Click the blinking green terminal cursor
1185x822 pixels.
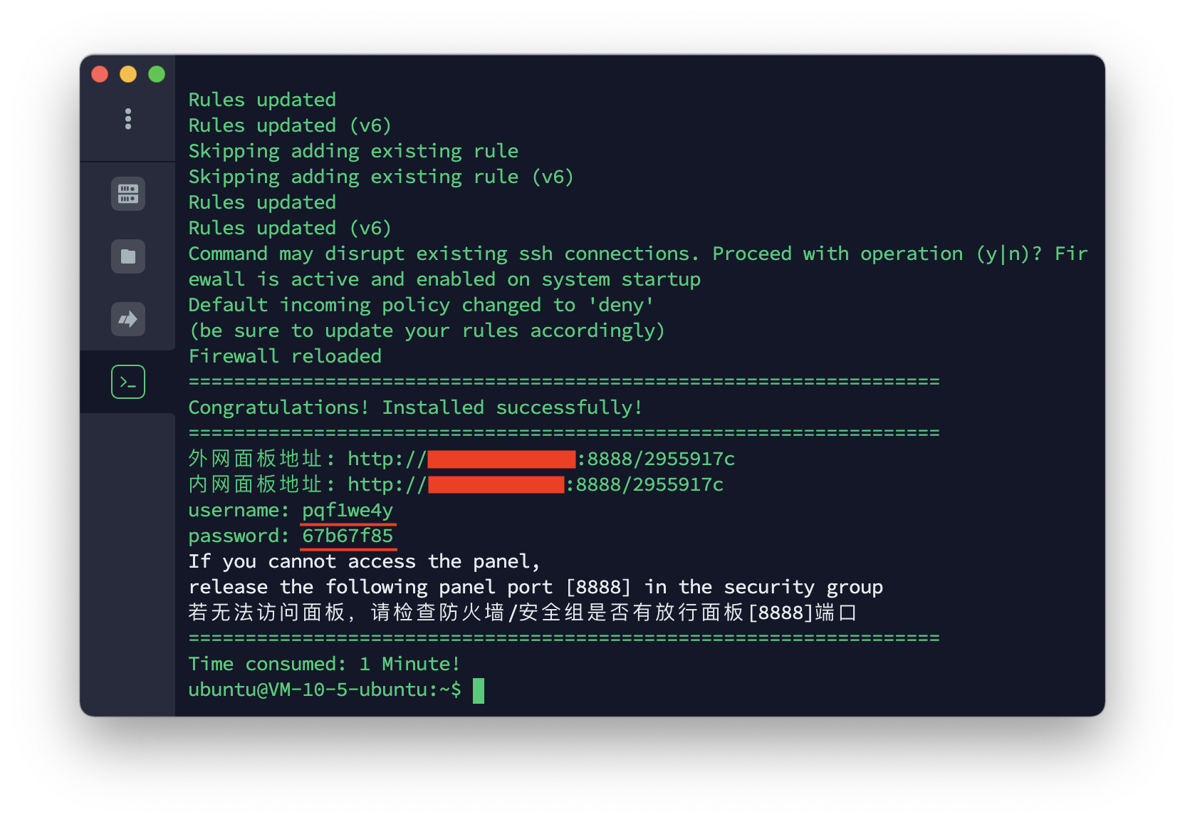(x=479, y=690)
